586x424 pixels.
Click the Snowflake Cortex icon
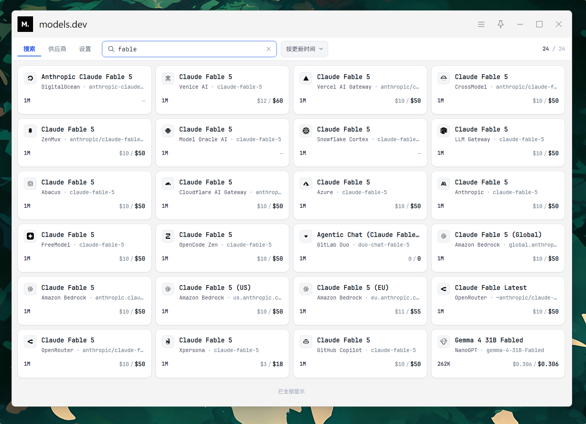pos(306,131)
